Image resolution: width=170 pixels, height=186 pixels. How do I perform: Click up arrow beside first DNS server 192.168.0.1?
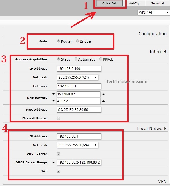click(x=104, y=94)
